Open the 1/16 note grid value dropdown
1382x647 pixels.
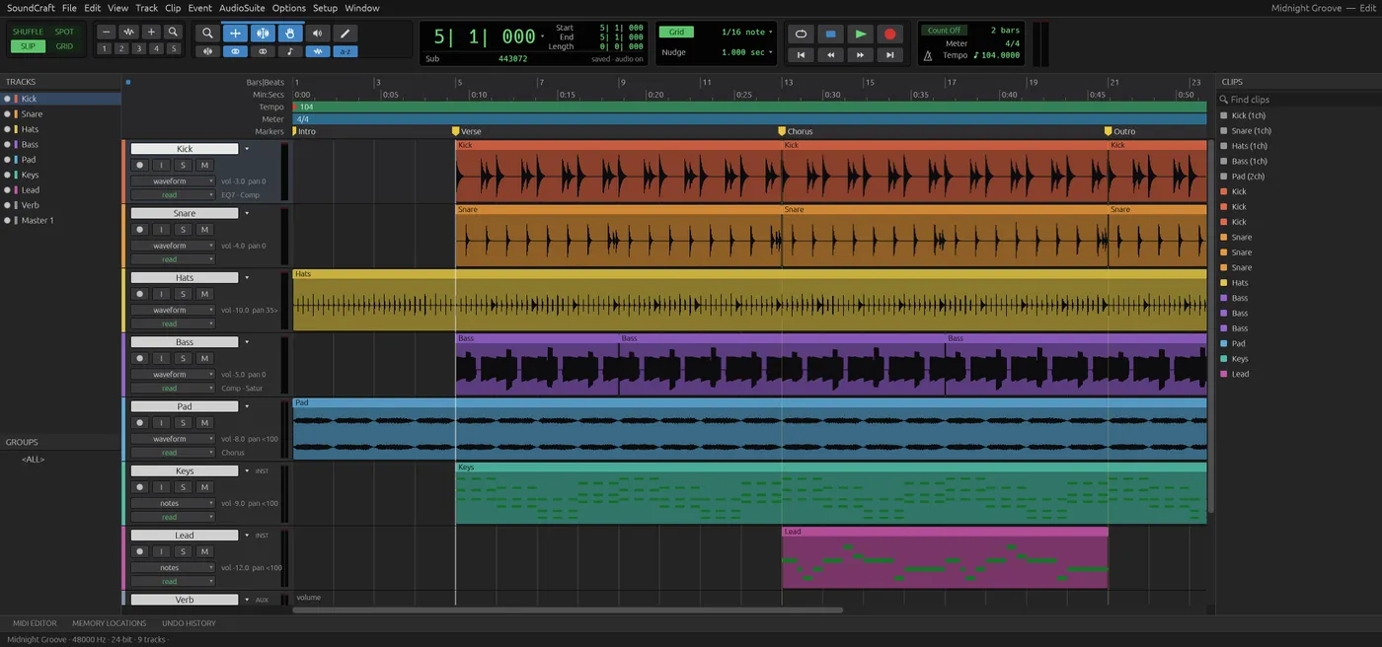click(x=747, y=33)
